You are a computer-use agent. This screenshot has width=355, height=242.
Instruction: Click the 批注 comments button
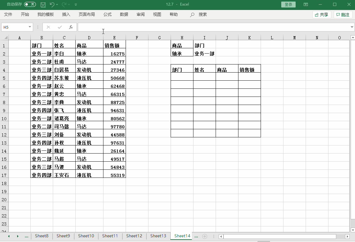click(x=343, y=15)
